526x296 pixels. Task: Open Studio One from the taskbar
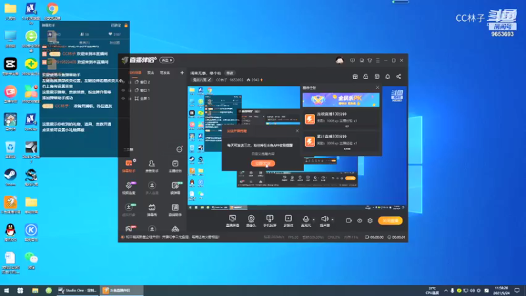78,290
